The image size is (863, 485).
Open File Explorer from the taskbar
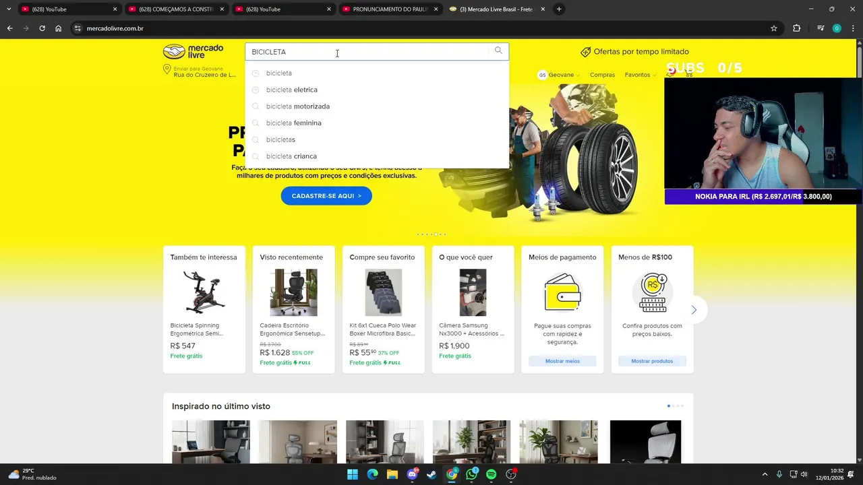click(392, 474)
